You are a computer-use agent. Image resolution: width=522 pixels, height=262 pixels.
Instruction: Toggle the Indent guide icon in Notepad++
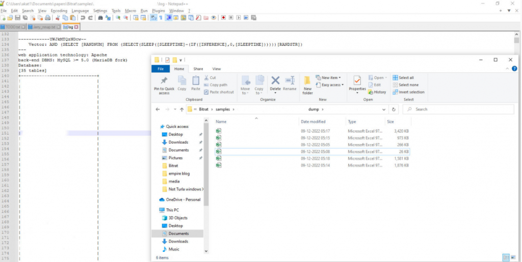(x=169, y=18)
